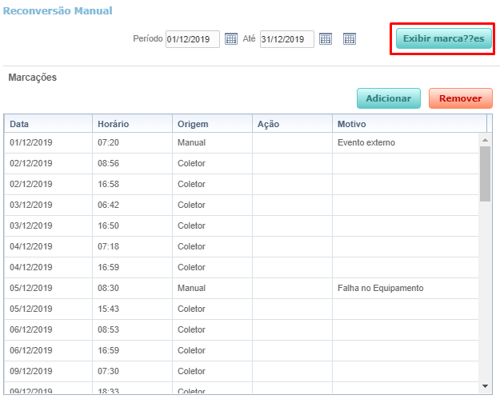Click the Exibir marcações button
Viewport: 500px width, 399px height.
point(444,38)
